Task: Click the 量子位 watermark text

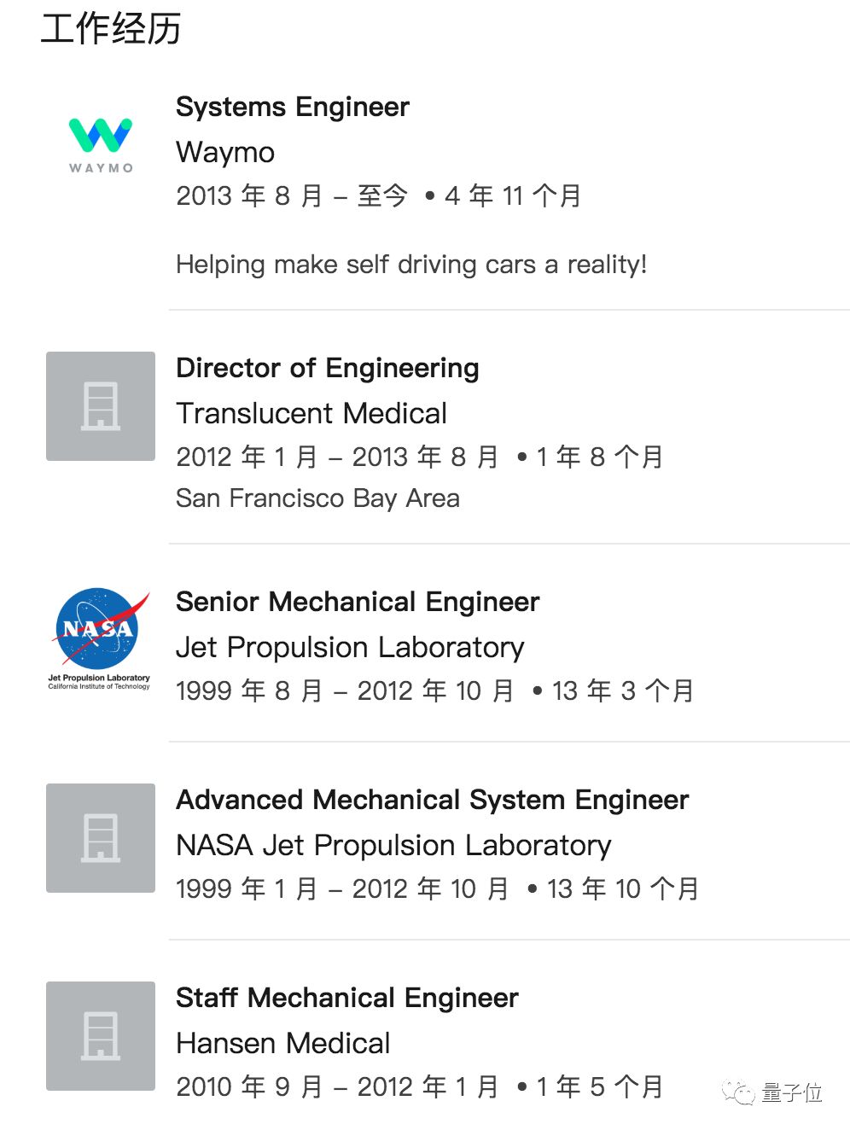Action: (x=792, y=1092)
